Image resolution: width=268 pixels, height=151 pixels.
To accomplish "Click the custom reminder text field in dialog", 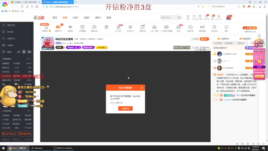I will (125, 103).
